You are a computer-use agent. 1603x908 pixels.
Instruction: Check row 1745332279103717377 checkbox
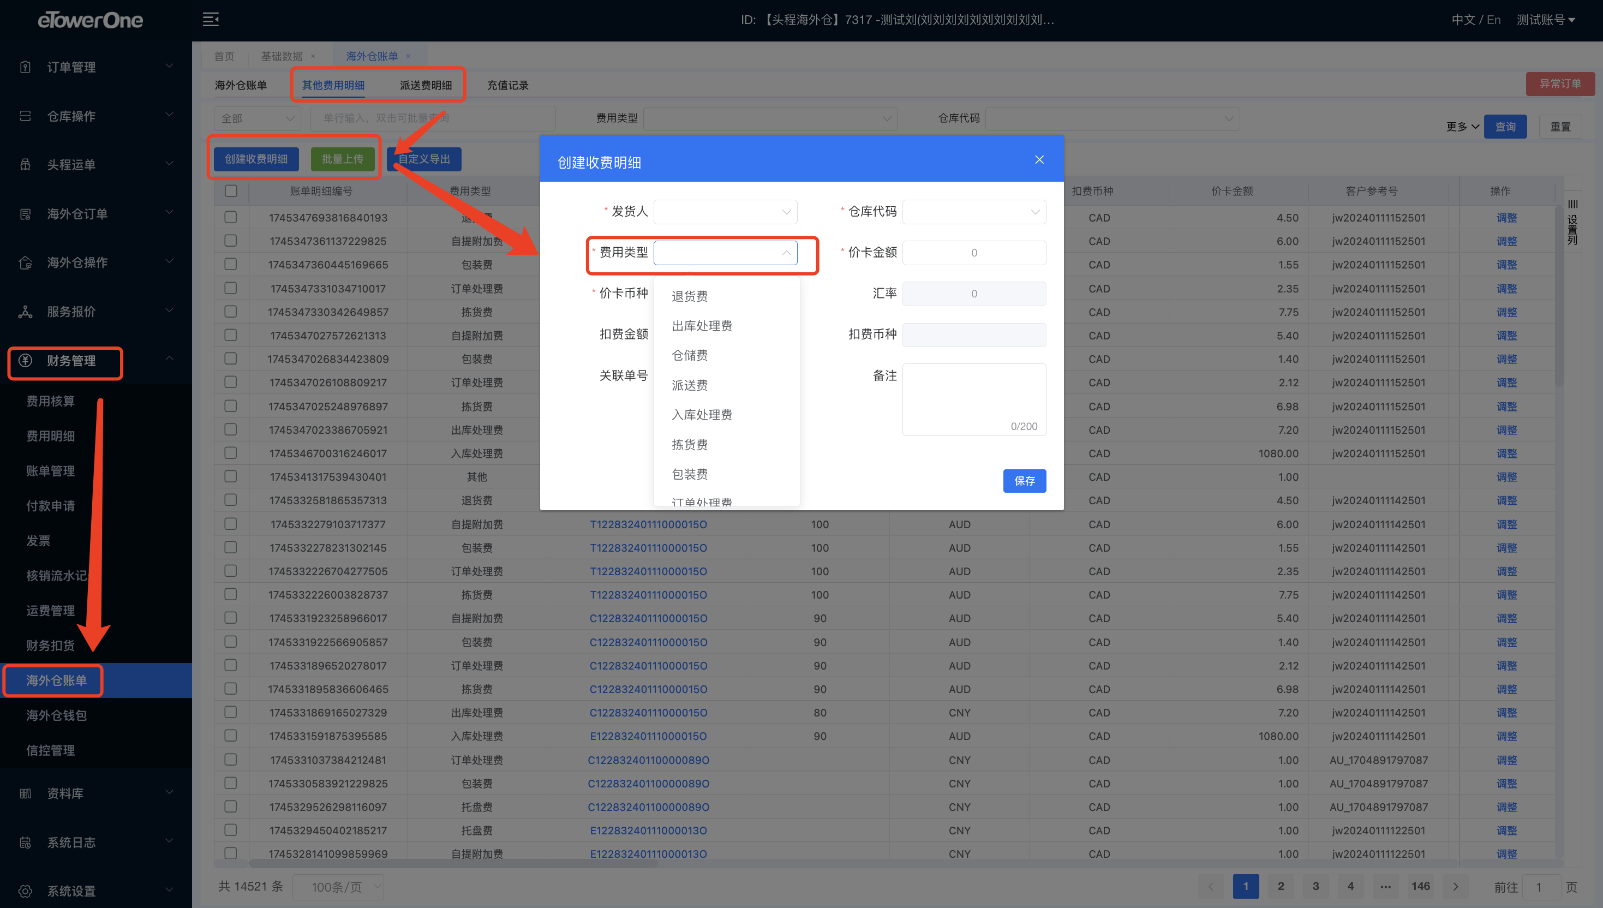tap(231, 523)
